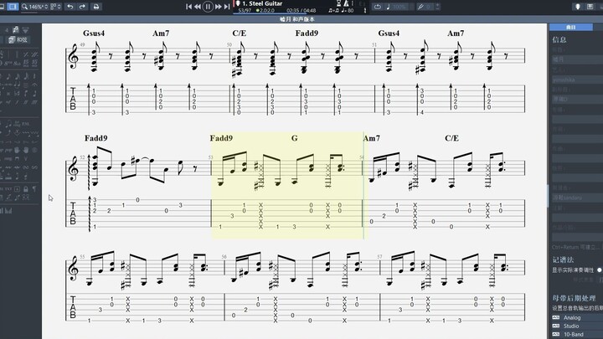
Task: Click the fast forward button
Action: tap(219, 7)
